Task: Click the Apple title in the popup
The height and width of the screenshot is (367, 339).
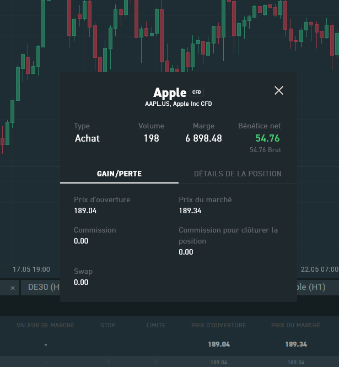Action: coord(170,93)
